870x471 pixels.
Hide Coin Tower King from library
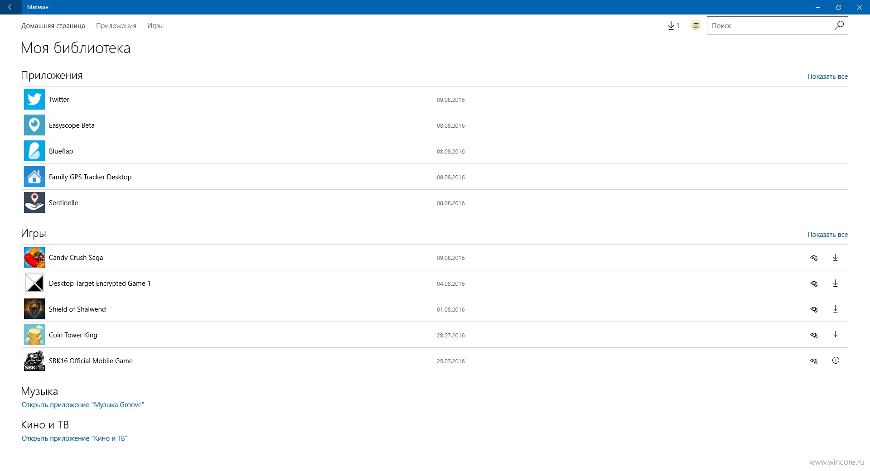814,335
